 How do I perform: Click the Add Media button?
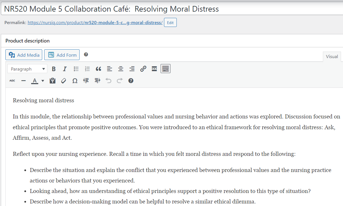pyautogui.click(x=24, y=55)
